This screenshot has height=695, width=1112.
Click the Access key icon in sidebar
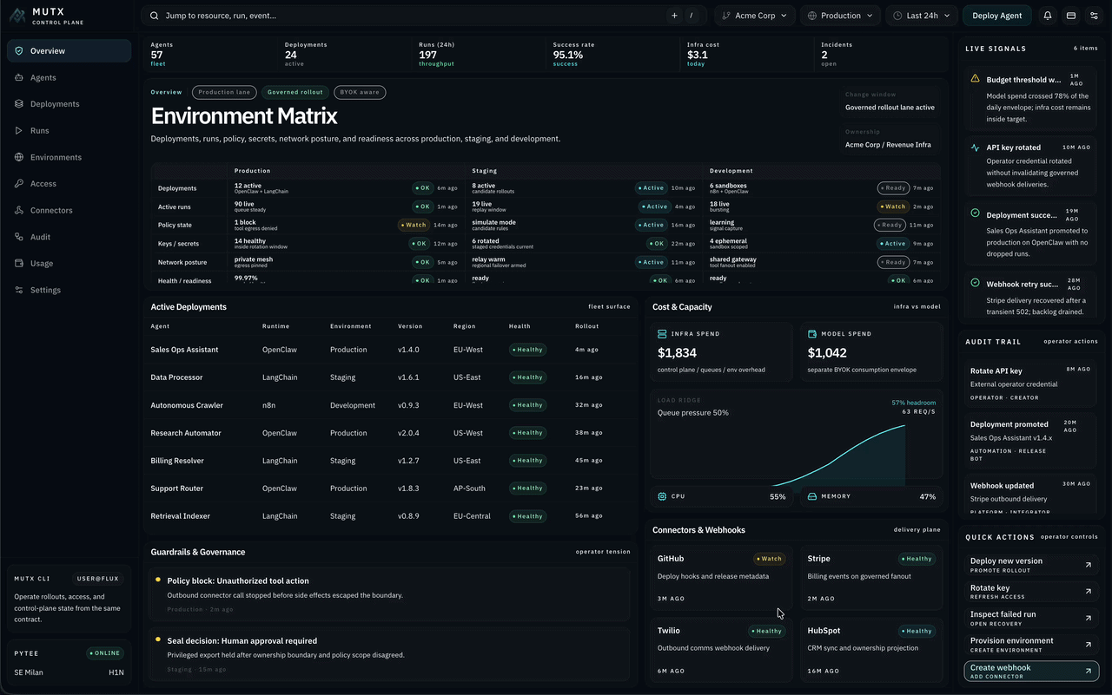tap(19, 184)
